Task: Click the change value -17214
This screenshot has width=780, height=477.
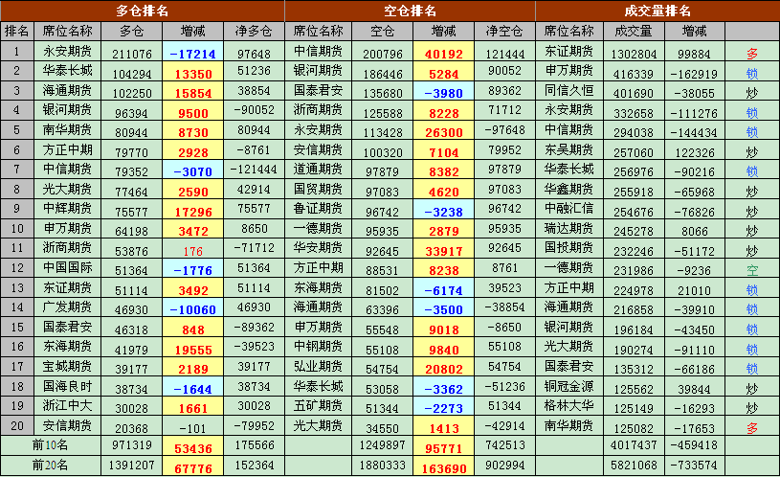Action: [193, 54]
